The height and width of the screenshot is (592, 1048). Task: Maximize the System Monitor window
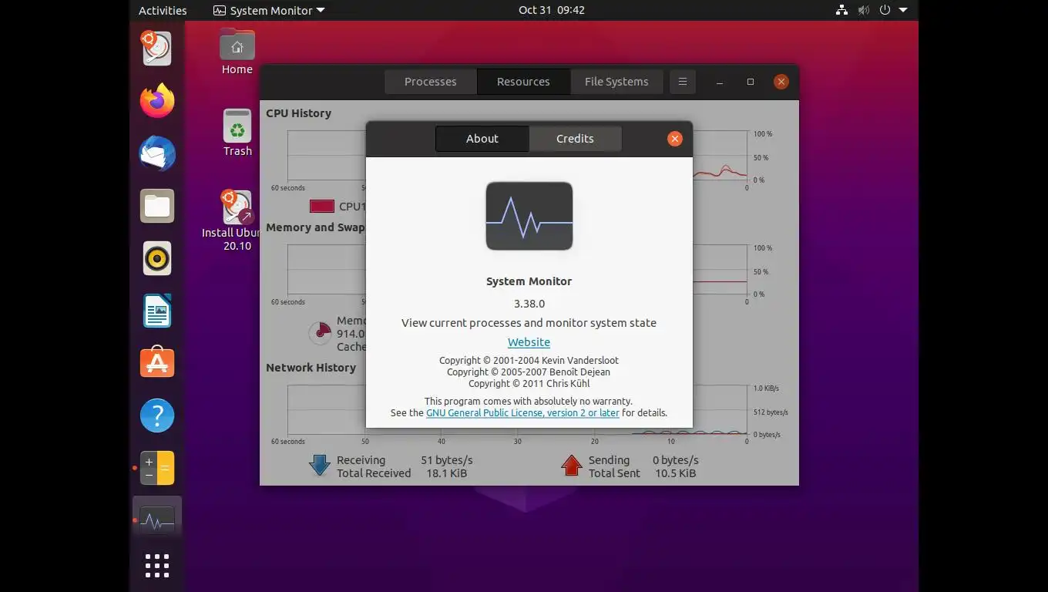click(x=751, y=81)
